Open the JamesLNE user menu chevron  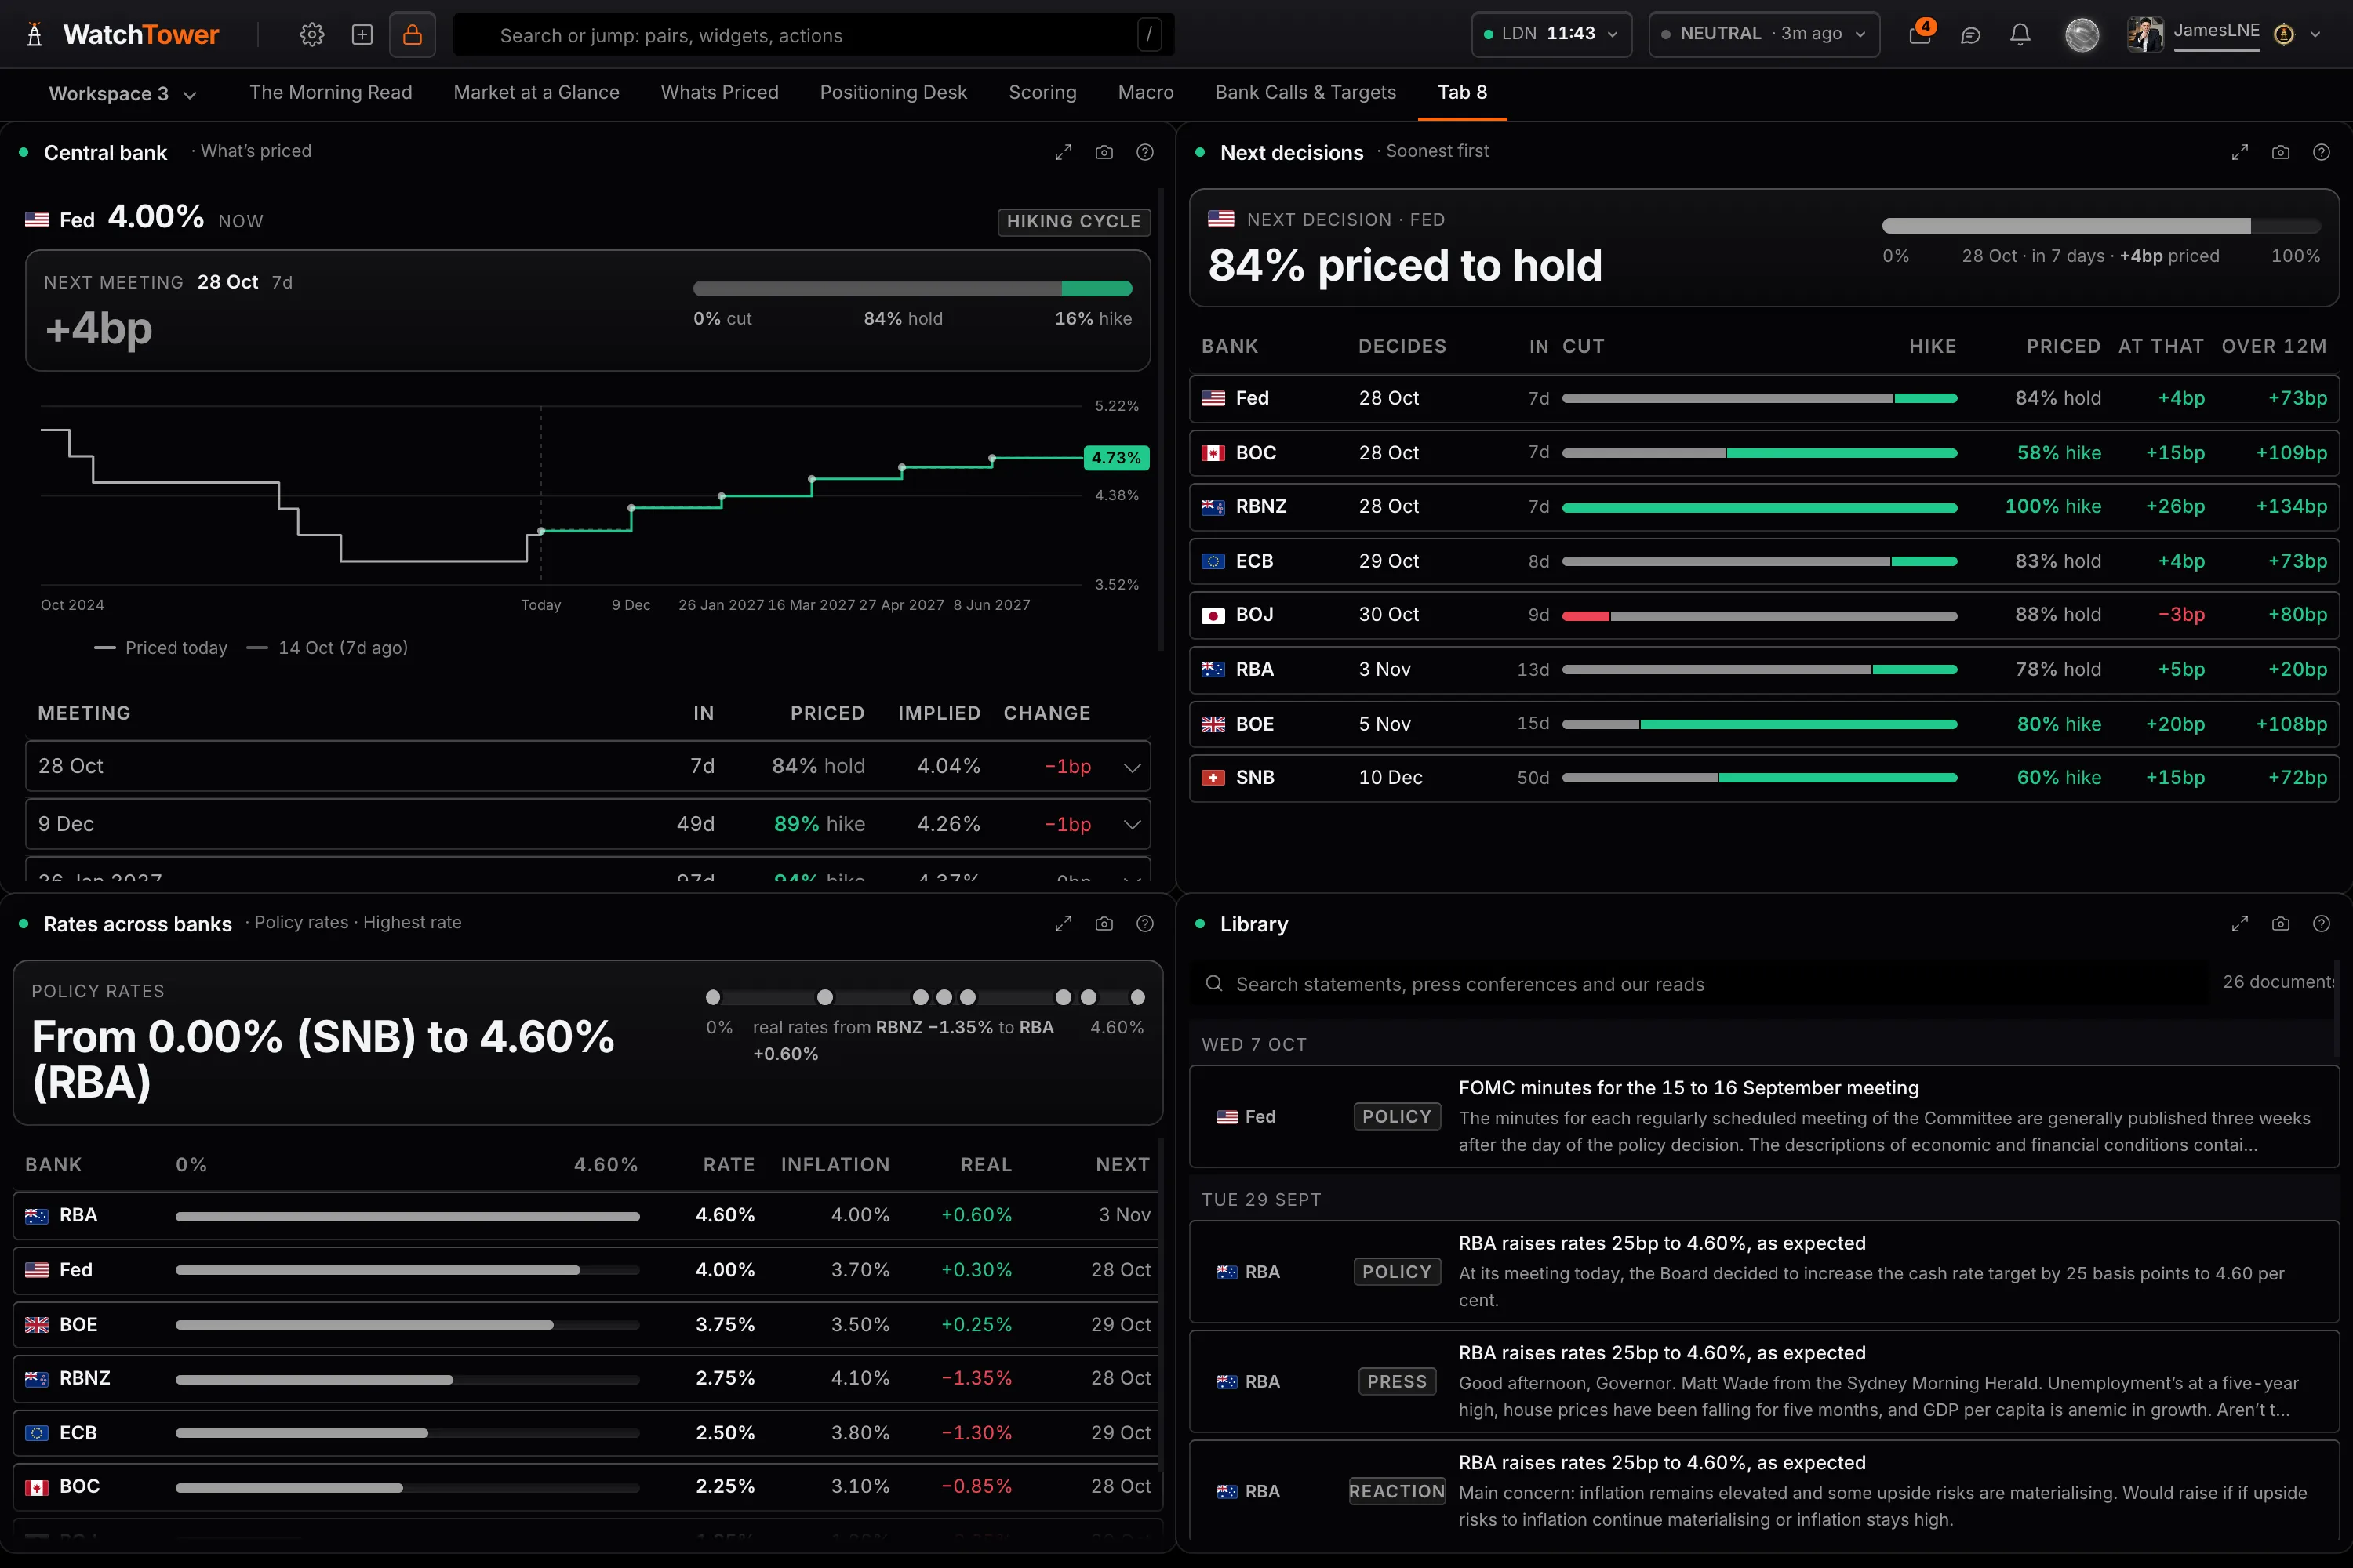(2315, 34)
